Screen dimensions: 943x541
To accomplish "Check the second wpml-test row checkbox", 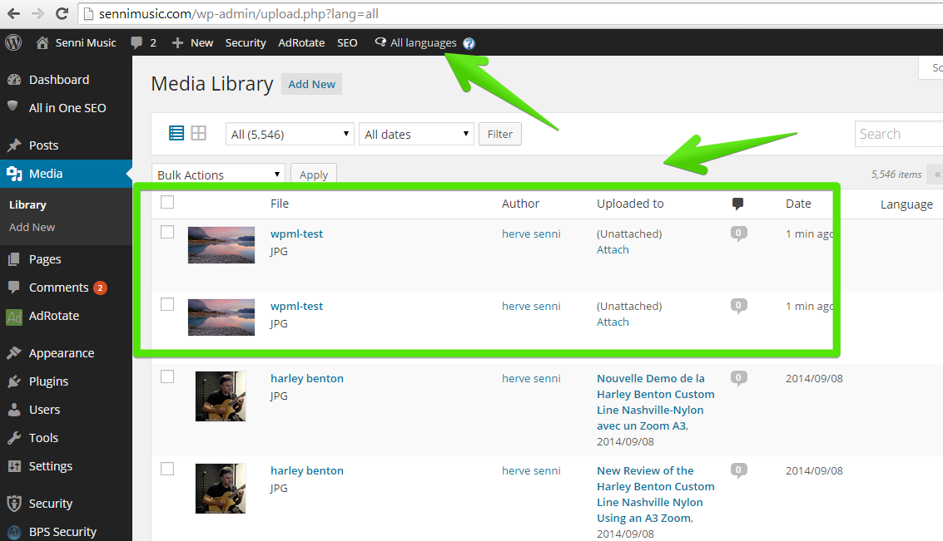I will click(x=167, y=304).
